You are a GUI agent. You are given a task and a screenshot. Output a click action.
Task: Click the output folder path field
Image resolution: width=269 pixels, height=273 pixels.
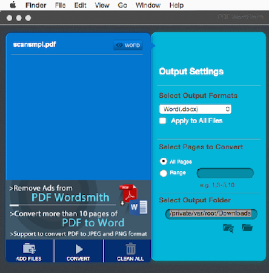[x=211, y=214]
